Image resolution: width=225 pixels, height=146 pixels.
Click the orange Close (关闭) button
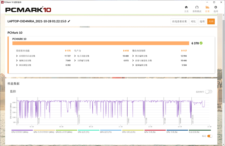click(211, 21)
